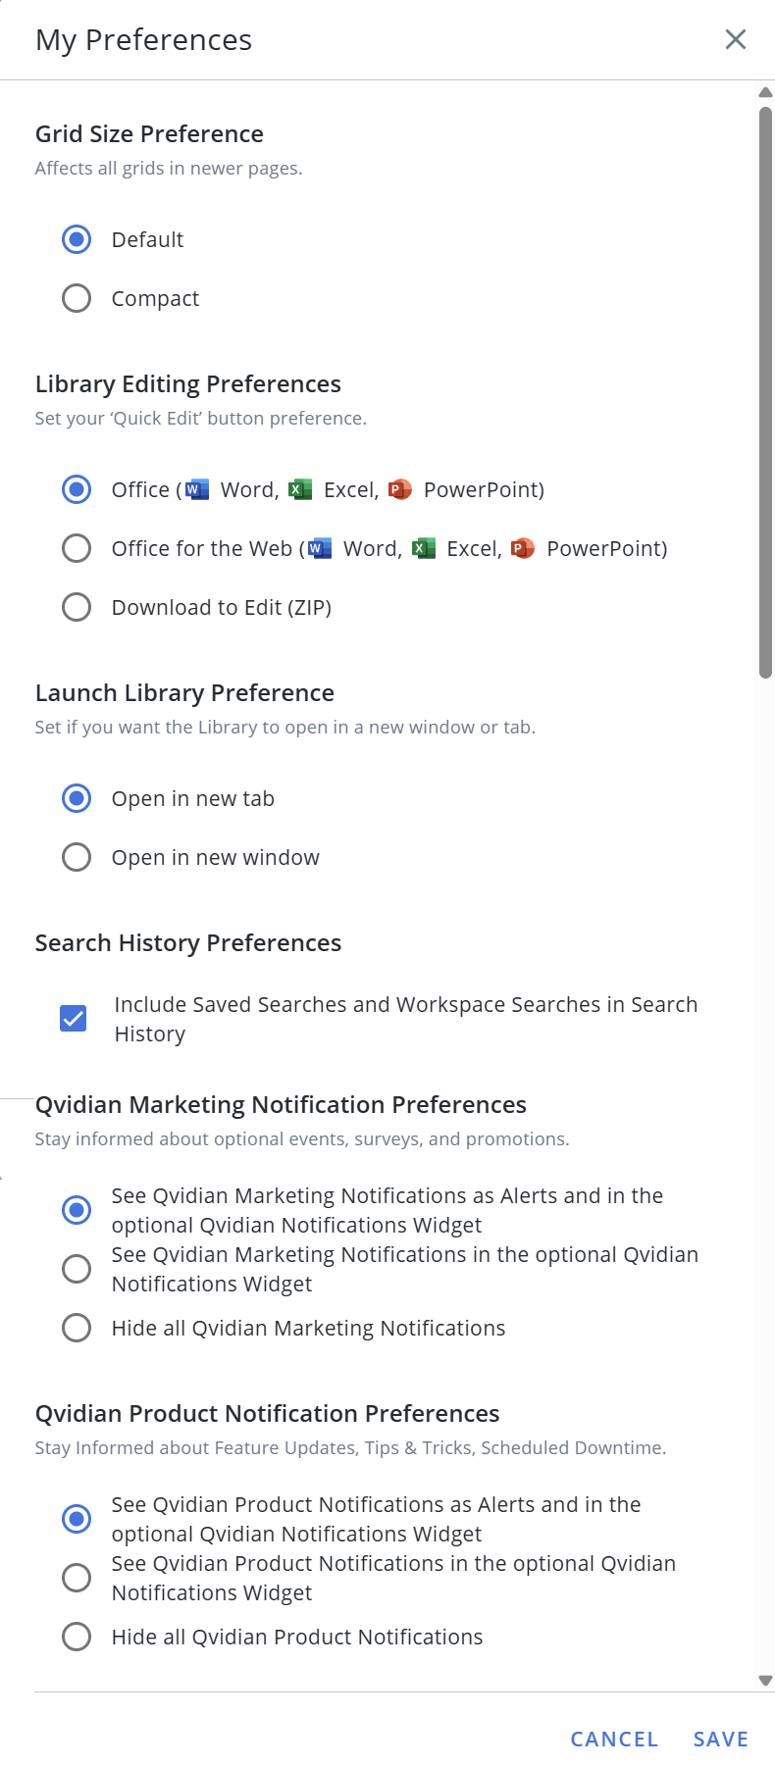The height and width of the screenshot is (1766, 775).
Task: Click Word icon in Office for the Web
Action: click(x=320, y=548)
